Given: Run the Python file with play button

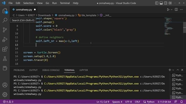Looking at the screenshot, I should (x=168, y=10).
